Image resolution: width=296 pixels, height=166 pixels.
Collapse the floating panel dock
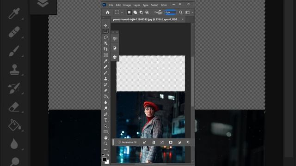tap(113, 32)
